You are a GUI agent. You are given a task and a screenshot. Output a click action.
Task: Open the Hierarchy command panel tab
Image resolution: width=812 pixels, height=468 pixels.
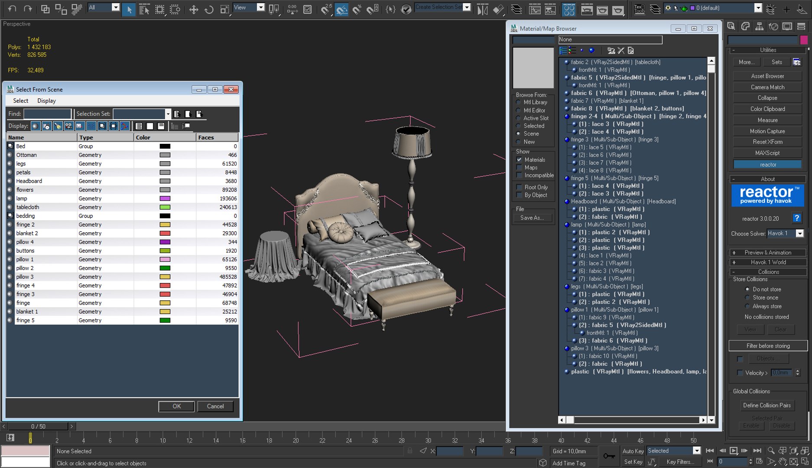[x=760, y=26]
